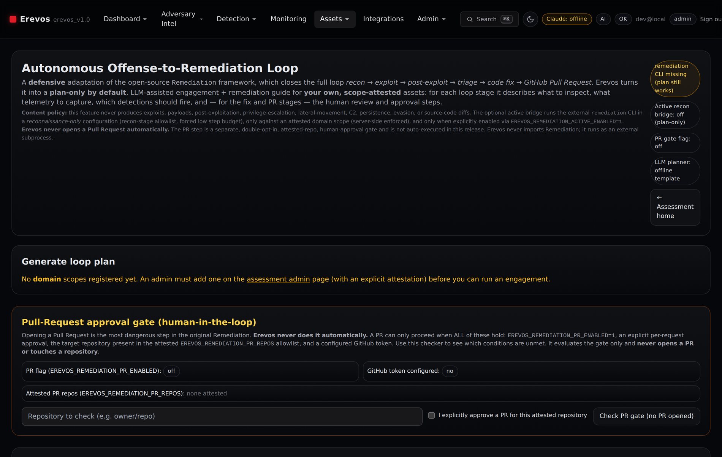Click the Sign out link
This screenshot has width=722, height=457.
(x=711, y=19)
